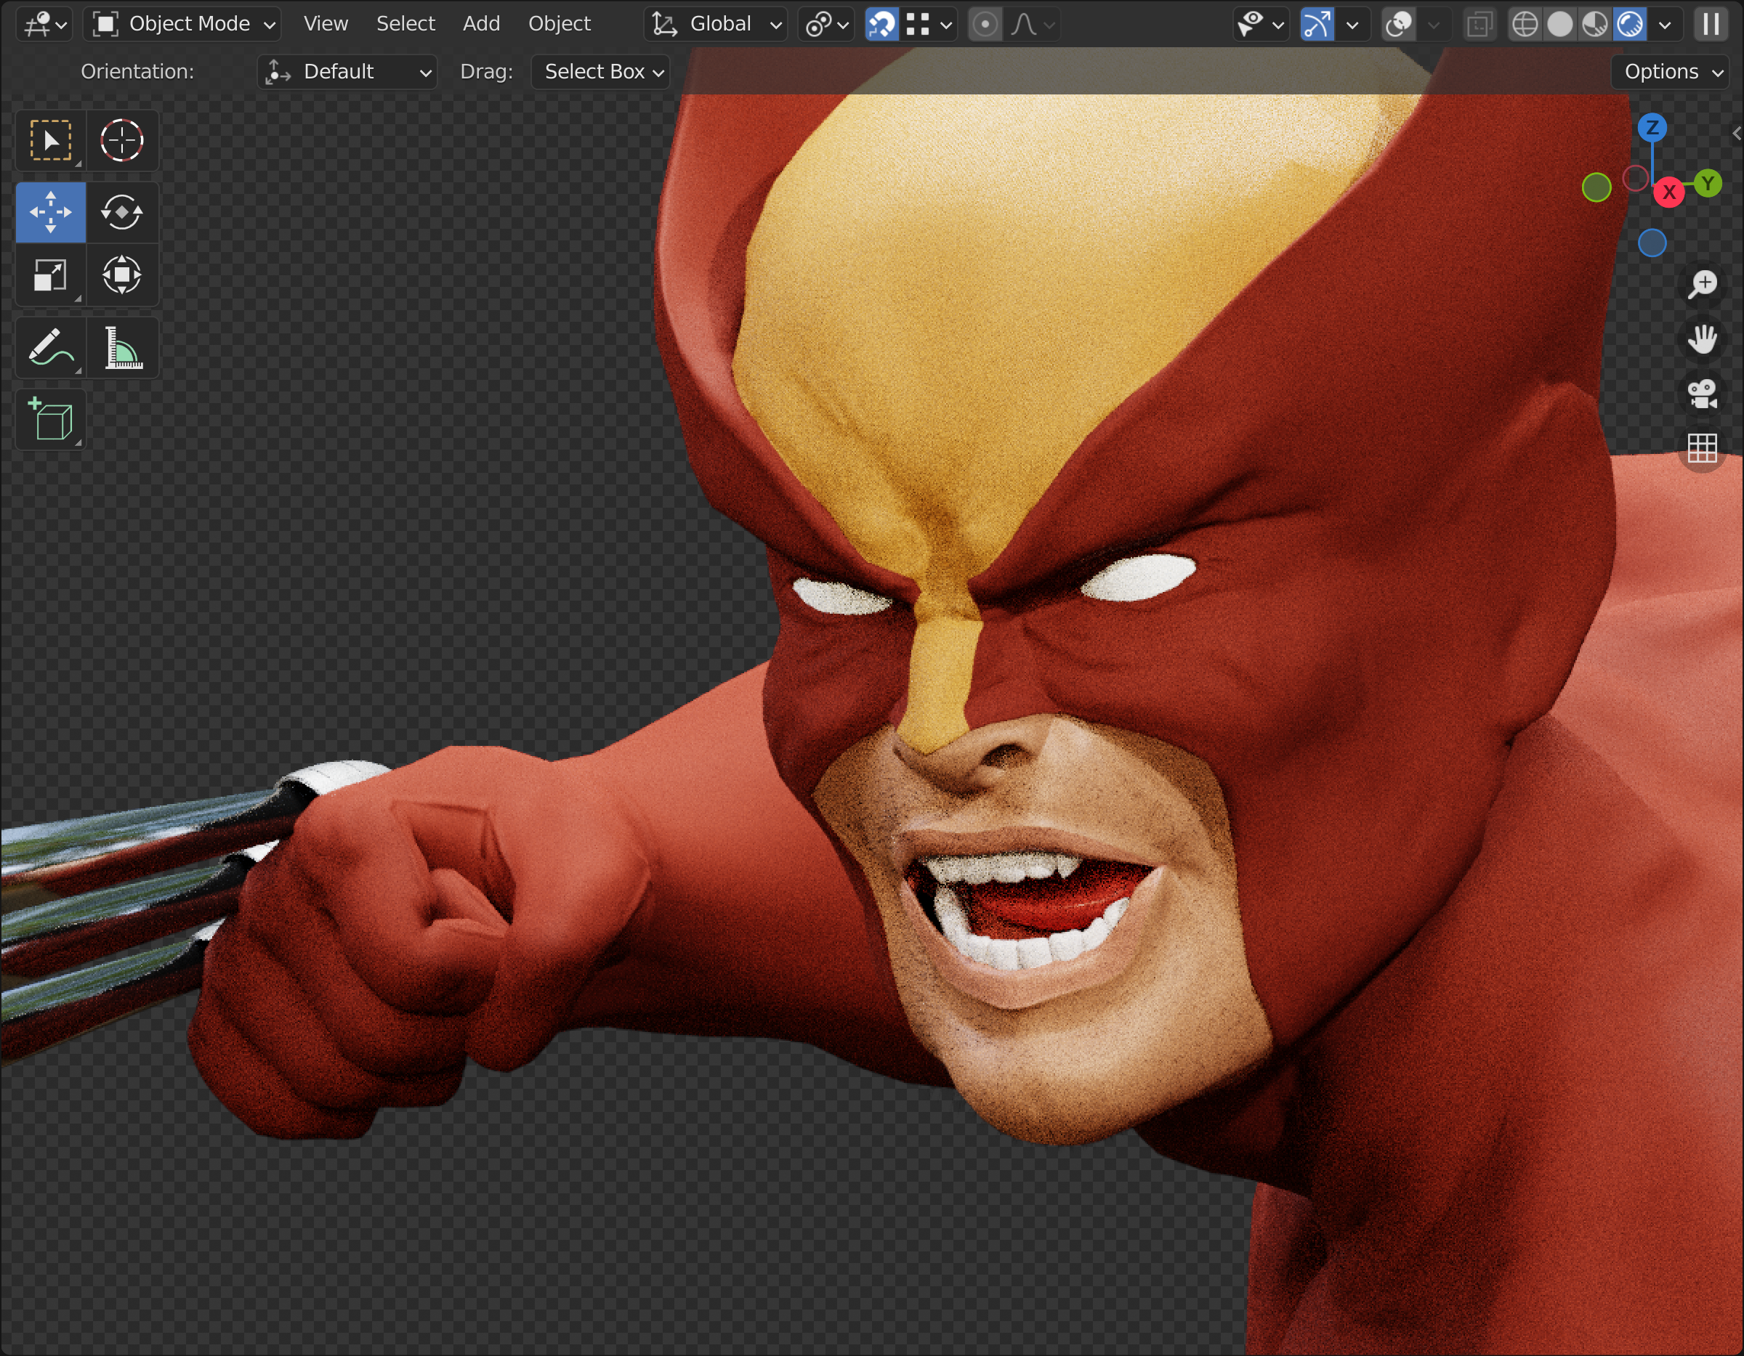Open the Object Mode dropdown
Screen dimensions: 1744x1356
(x=183, y=24)
